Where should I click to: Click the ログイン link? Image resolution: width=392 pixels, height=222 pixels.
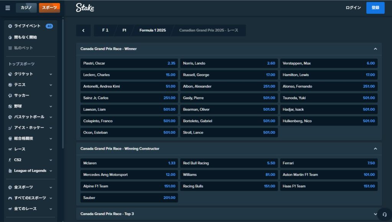click(353, 8)
